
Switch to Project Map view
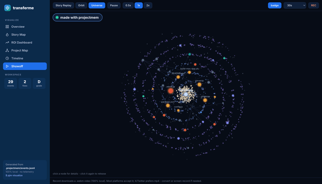(25, 50)
